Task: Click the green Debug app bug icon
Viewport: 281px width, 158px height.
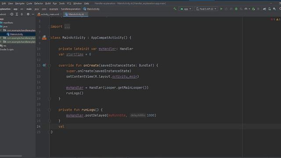Action: coord(236,9)
